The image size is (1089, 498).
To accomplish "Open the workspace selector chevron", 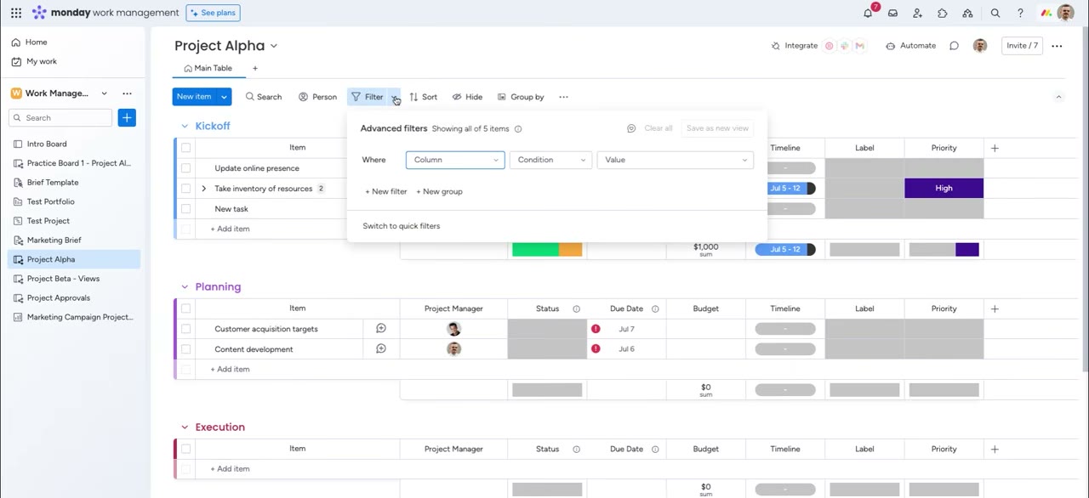I will tap(104, 93).
